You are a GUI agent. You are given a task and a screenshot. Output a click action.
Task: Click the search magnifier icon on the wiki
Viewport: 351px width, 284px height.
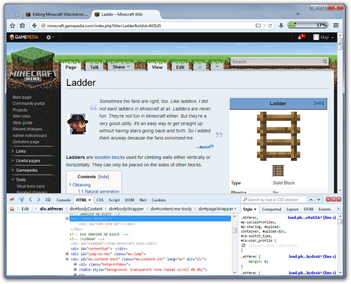point(325,61)
